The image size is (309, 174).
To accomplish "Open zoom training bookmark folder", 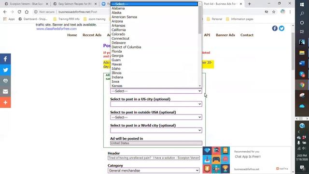I will 95,19.
